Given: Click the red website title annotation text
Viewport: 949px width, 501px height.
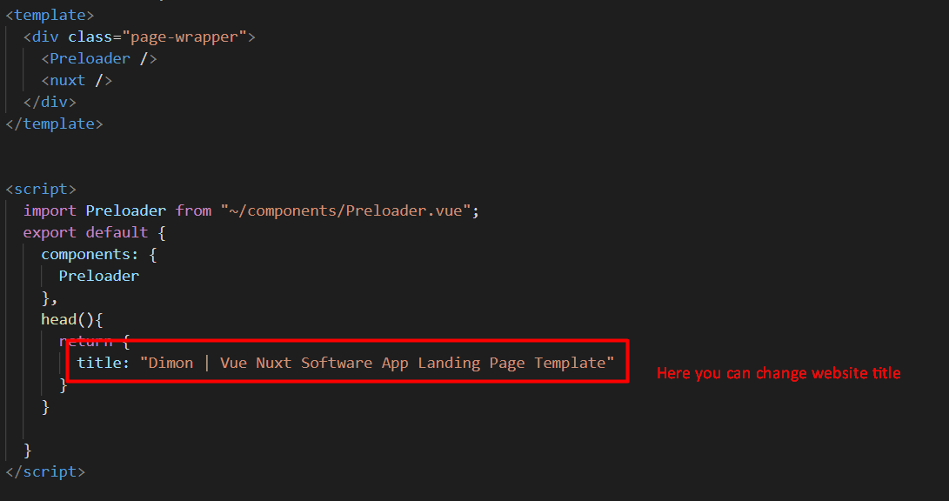Looking at the screenshot, I should coord(779,373).
